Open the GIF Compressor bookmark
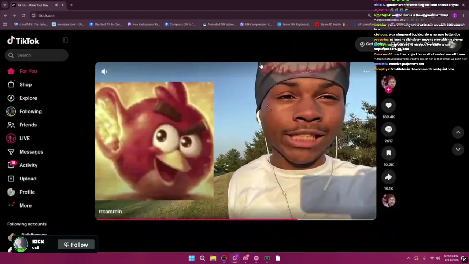 pos(256,25)
